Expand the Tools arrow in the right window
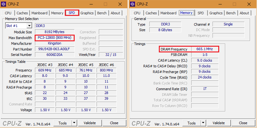The width and height of the screenshot is (257, 128). pos(203,123)
